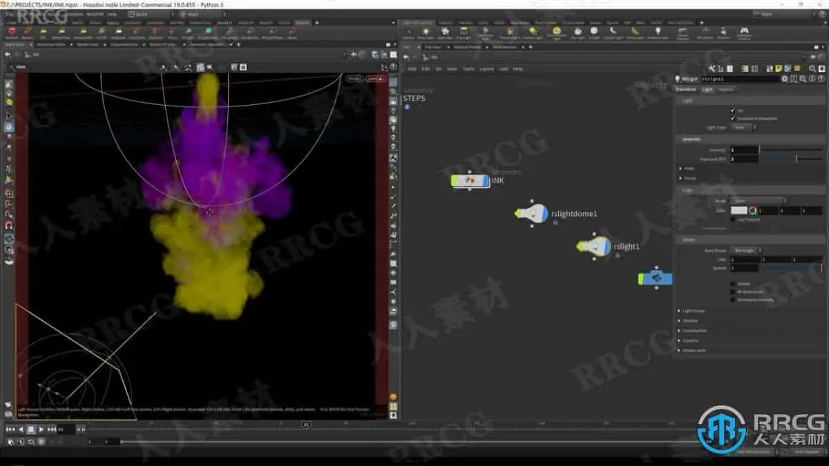Select the Spot Light shelf tool
The image size is (829, 466).
click(x=445, y=32)
